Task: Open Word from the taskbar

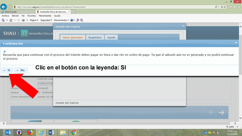Action: (51, 132)
